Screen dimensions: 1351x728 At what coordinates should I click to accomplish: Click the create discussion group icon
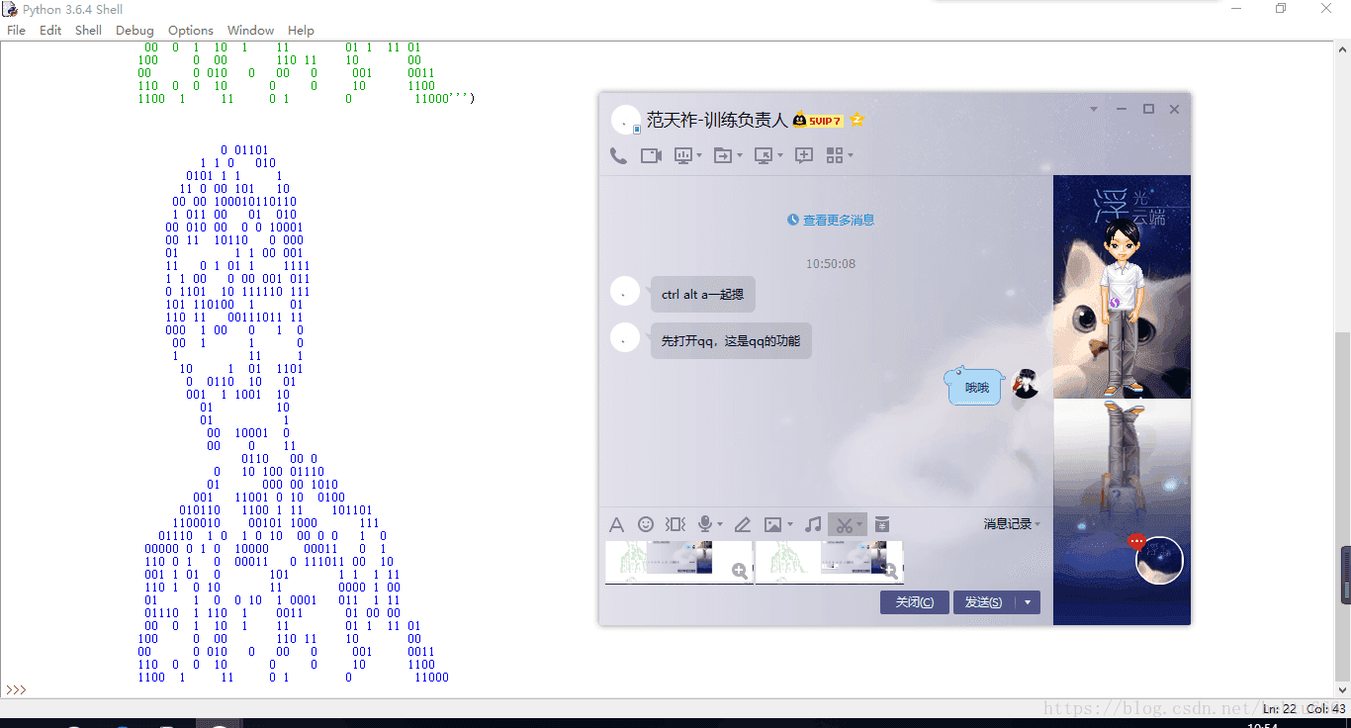pyautogui.click(x=804, y=155)
